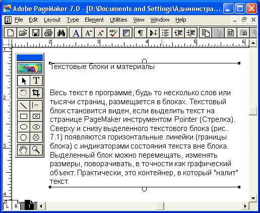Run the Spelling check icon
The height and width of the screenshot is (213, 260).
(x=113, y=33)
